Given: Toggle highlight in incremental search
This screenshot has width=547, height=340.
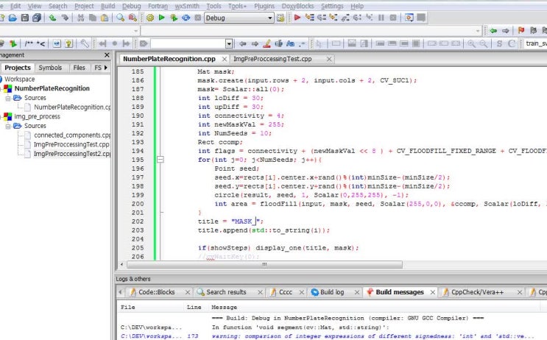Looking at the screenshot, I should pyautogui.click(x=267, y=43).
